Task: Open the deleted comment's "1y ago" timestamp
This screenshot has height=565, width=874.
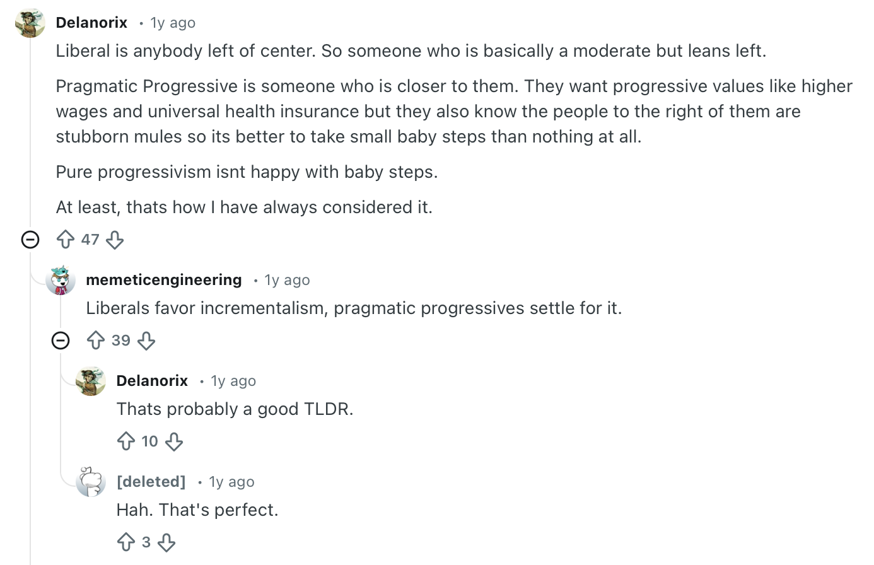Action: coord(231,482)
